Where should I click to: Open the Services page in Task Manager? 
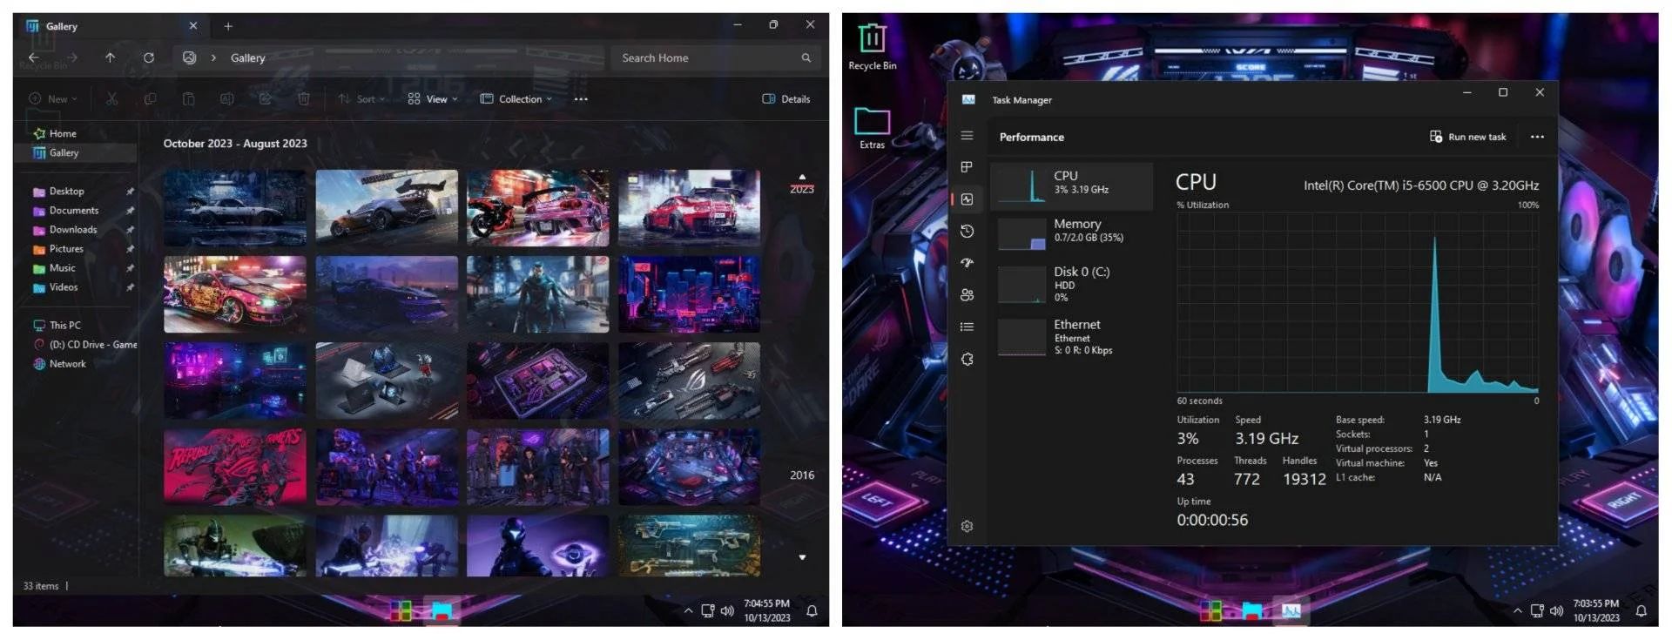point(967,359)
